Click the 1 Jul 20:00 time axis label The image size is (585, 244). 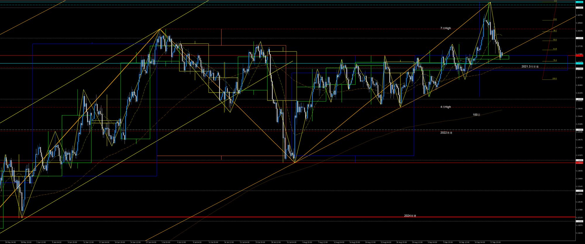point(166,242)
